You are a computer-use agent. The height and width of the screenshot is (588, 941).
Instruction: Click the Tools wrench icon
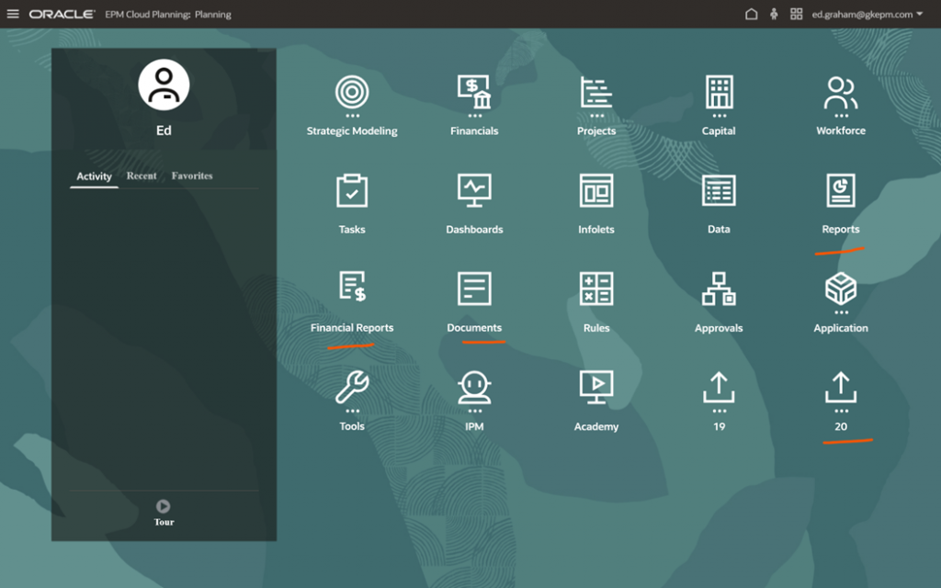tap(352, 387)
